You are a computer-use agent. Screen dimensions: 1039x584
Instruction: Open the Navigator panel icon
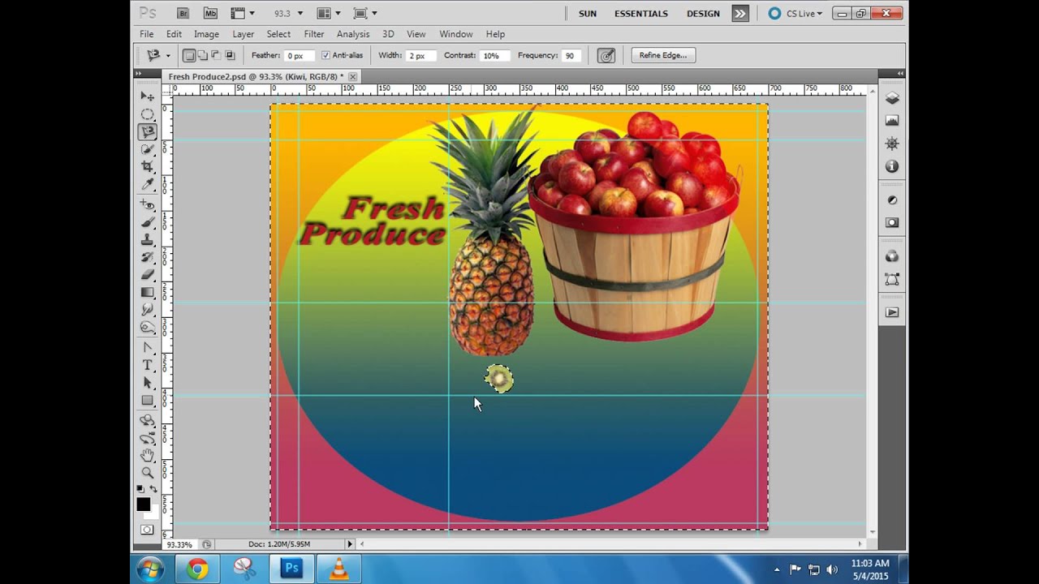click(x=892, y=144)
